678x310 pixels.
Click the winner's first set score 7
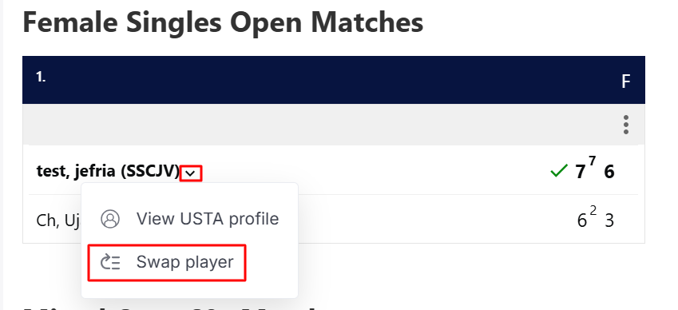[581, 172]
